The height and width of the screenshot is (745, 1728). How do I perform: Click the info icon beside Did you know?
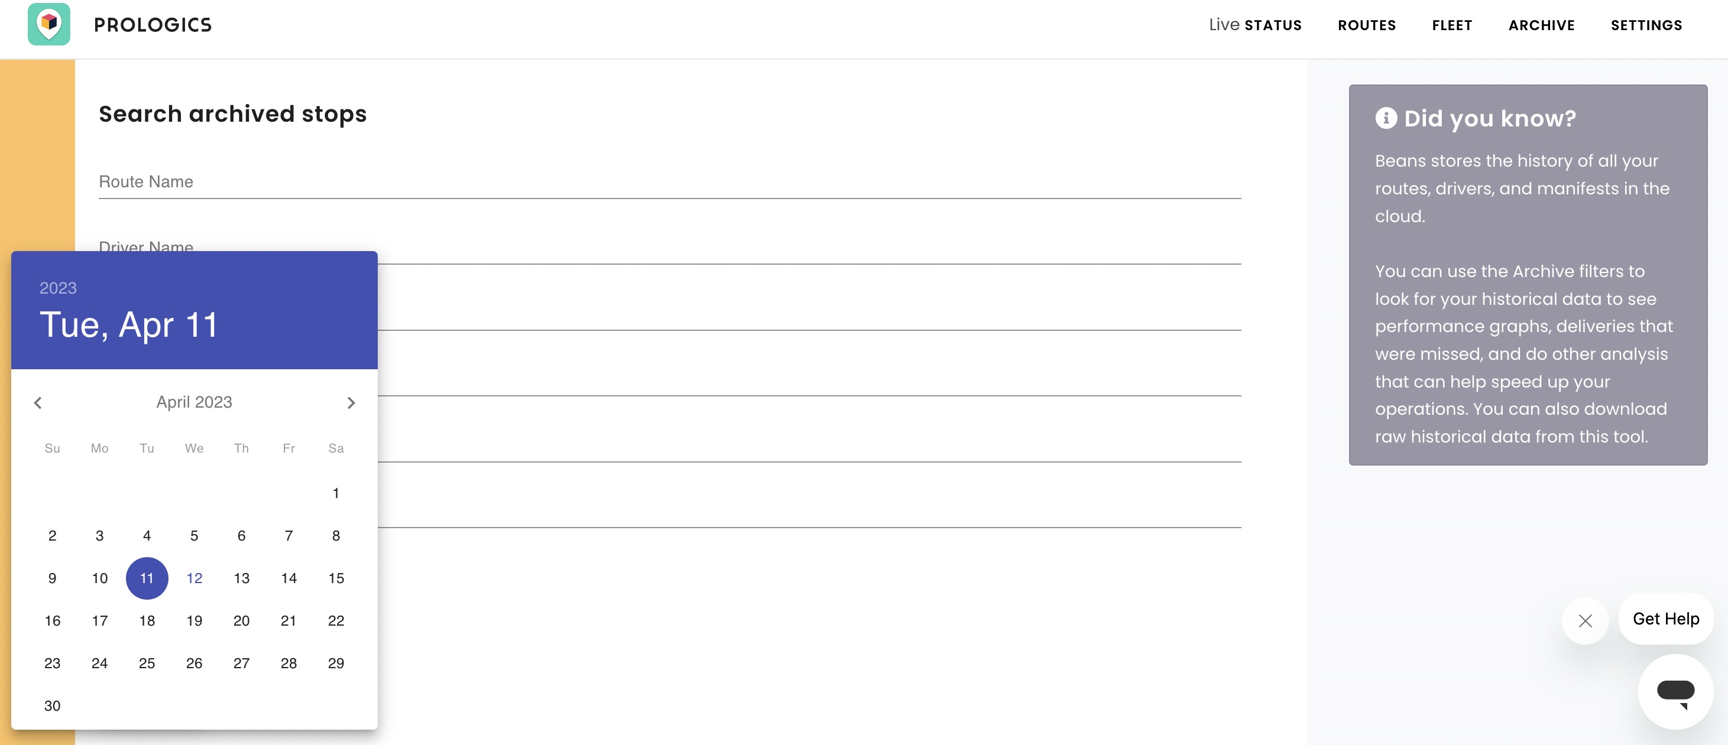pyautogui.click(x=1386, y=118)
